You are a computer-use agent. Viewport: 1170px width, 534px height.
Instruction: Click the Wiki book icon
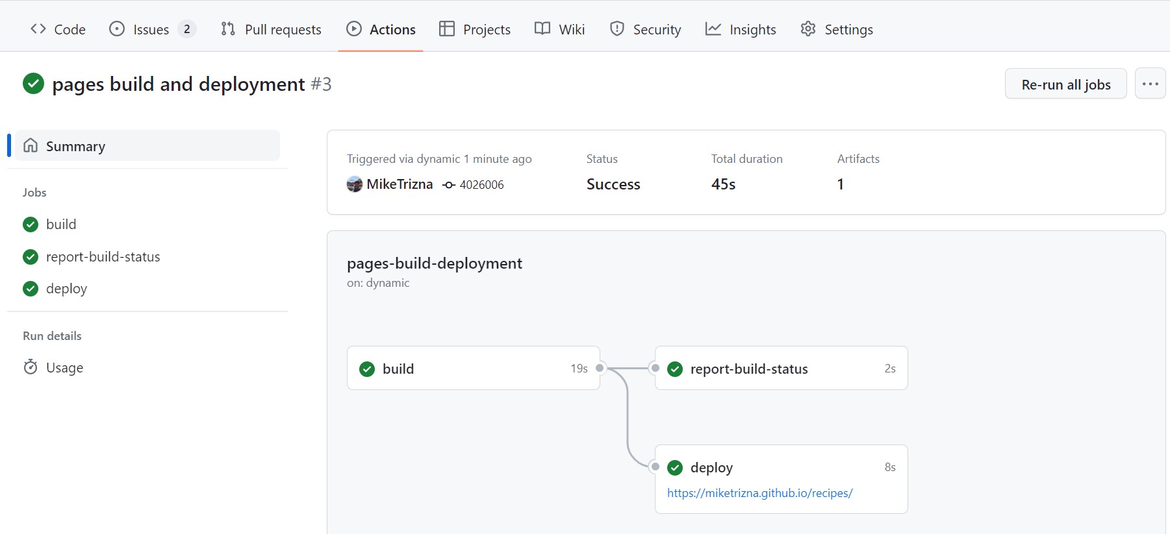[x=542, y=29]
